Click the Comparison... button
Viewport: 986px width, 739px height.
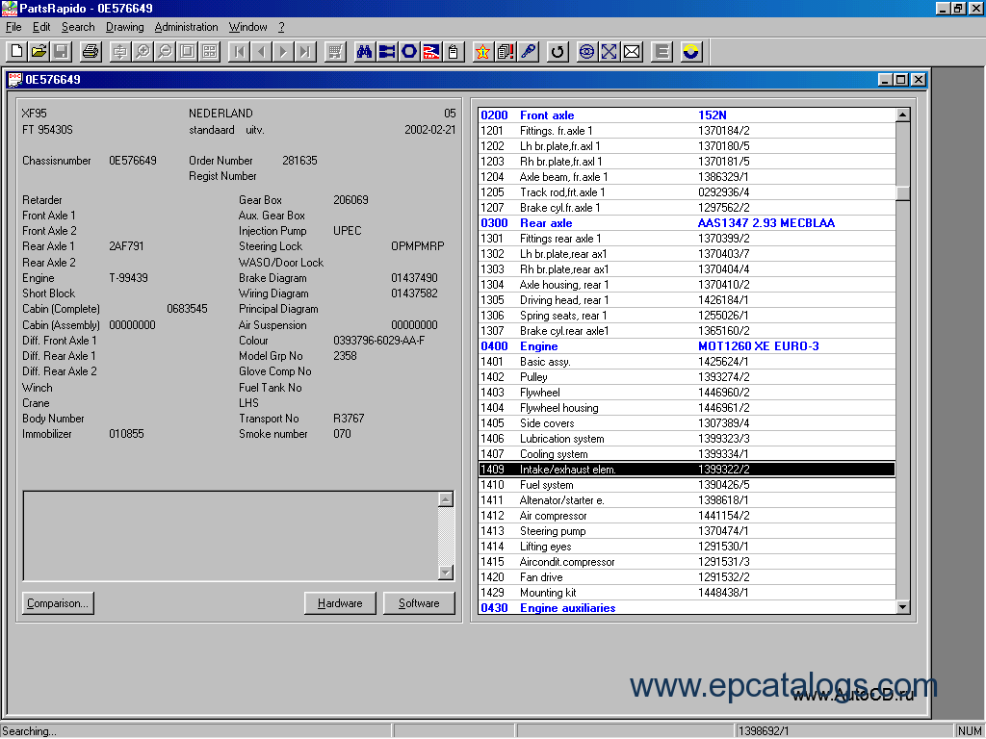tap(58, 603)
